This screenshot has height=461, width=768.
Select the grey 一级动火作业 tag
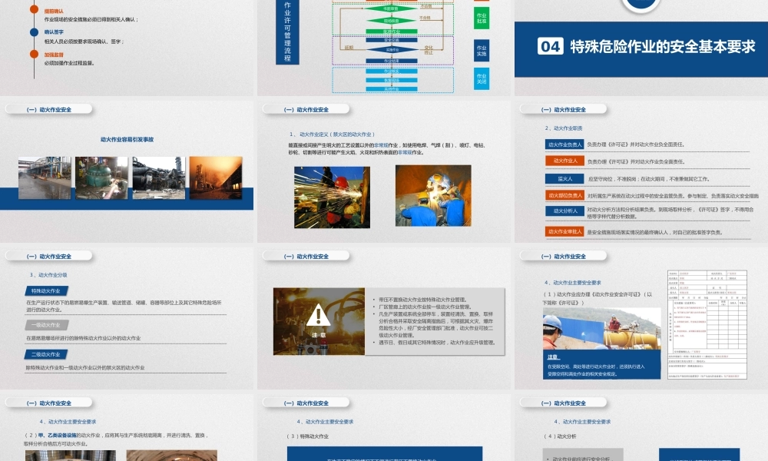(46, 325)
